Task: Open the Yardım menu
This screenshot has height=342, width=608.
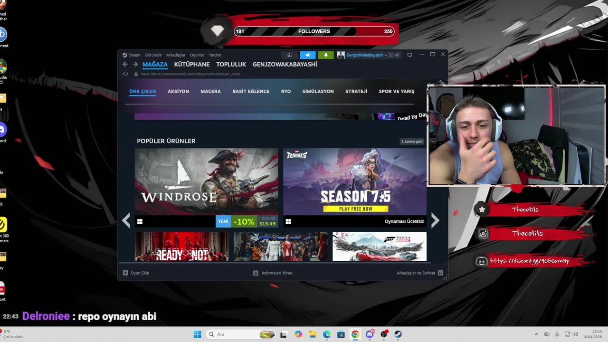Action: click(215, 55)
